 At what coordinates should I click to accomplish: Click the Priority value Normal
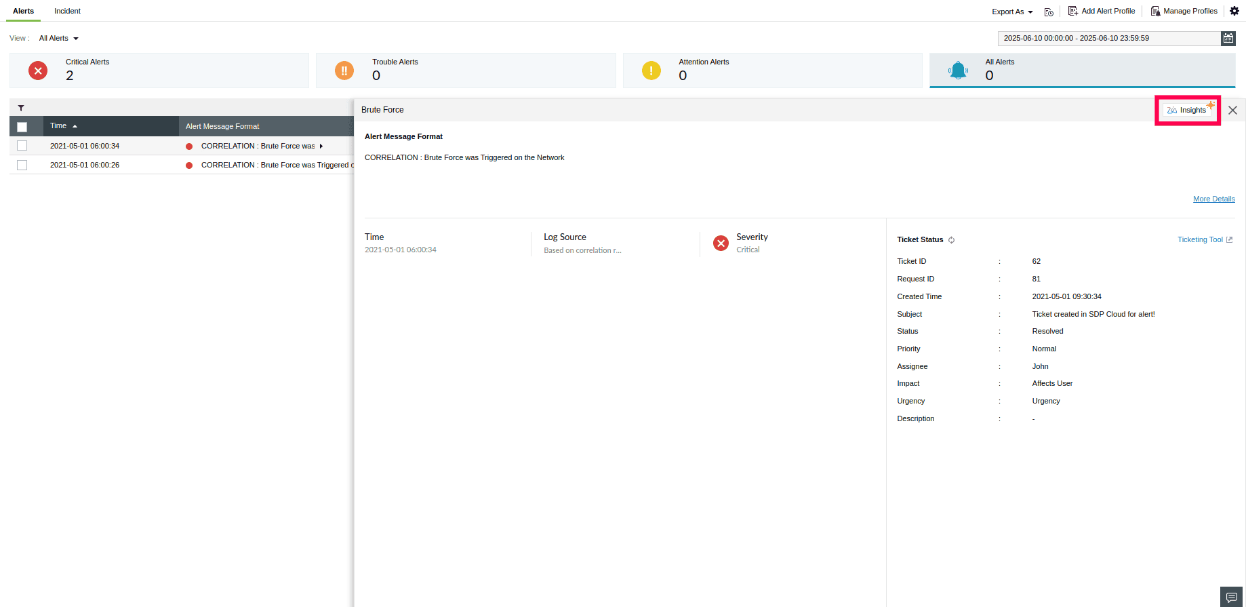1044,349
